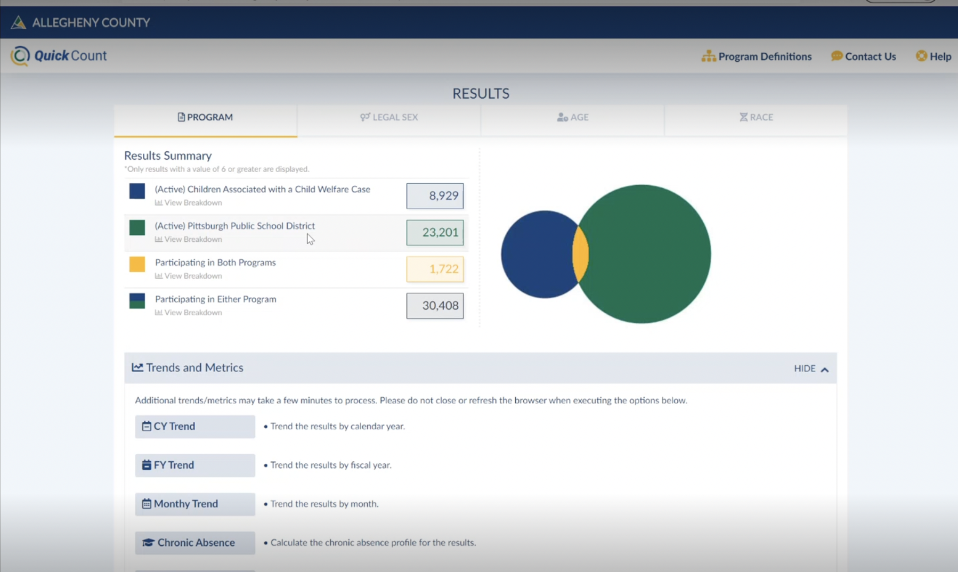This screenshot has width=958, height=572.
Task: Open the Contact Us link
Action: 864,56
